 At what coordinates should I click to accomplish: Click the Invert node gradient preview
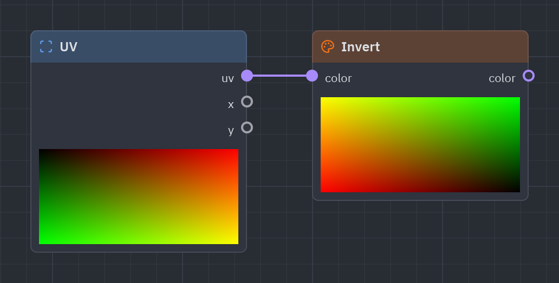point(420,145)
